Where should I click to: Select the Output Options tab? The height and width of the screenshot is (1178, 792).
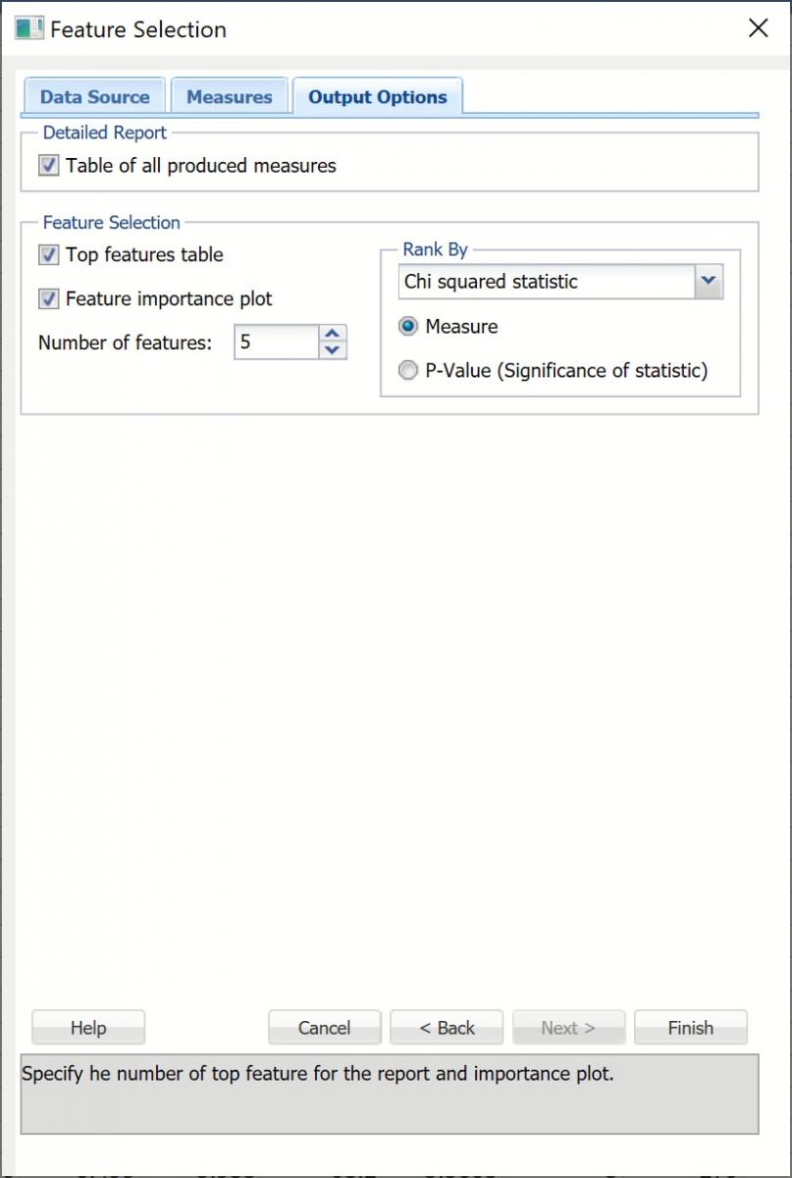click(x=377, y=97)
